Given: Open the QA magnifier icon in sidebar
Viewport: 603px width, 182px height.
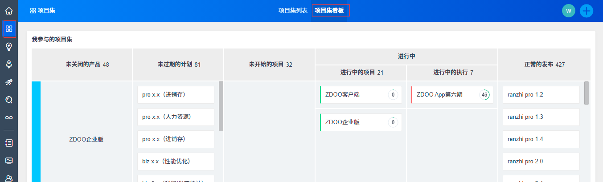Looking at the screenshot, I should coord(8,100).
